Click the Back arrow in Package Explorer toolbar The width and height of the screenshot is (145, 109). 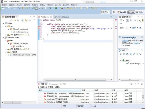click(12, 20)
